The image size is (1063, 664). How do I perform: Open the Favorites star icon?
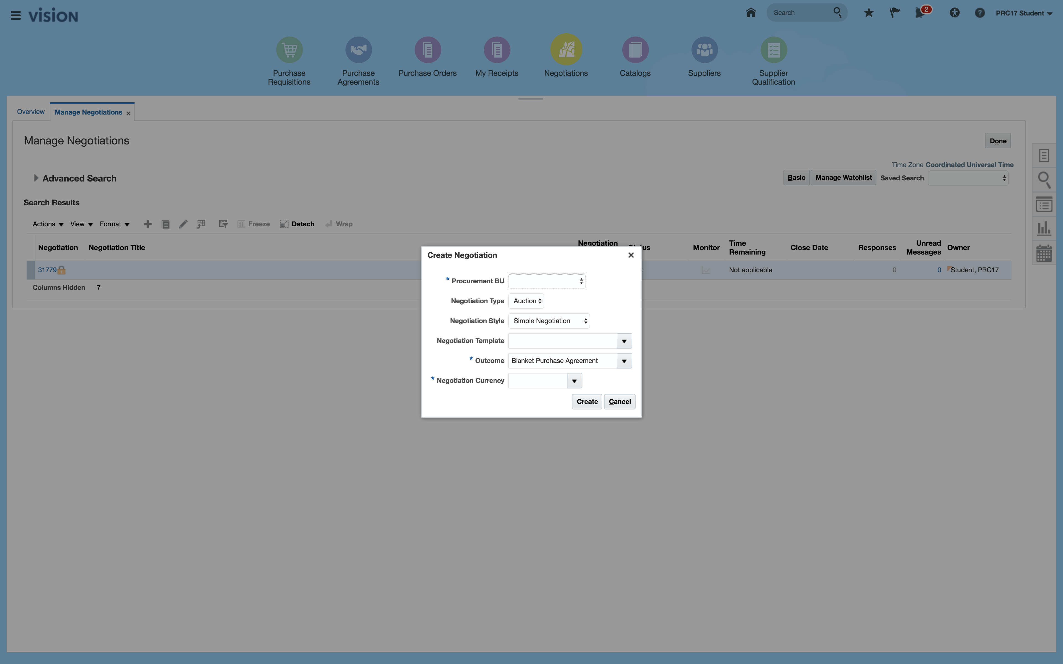[x=868, y=13]
